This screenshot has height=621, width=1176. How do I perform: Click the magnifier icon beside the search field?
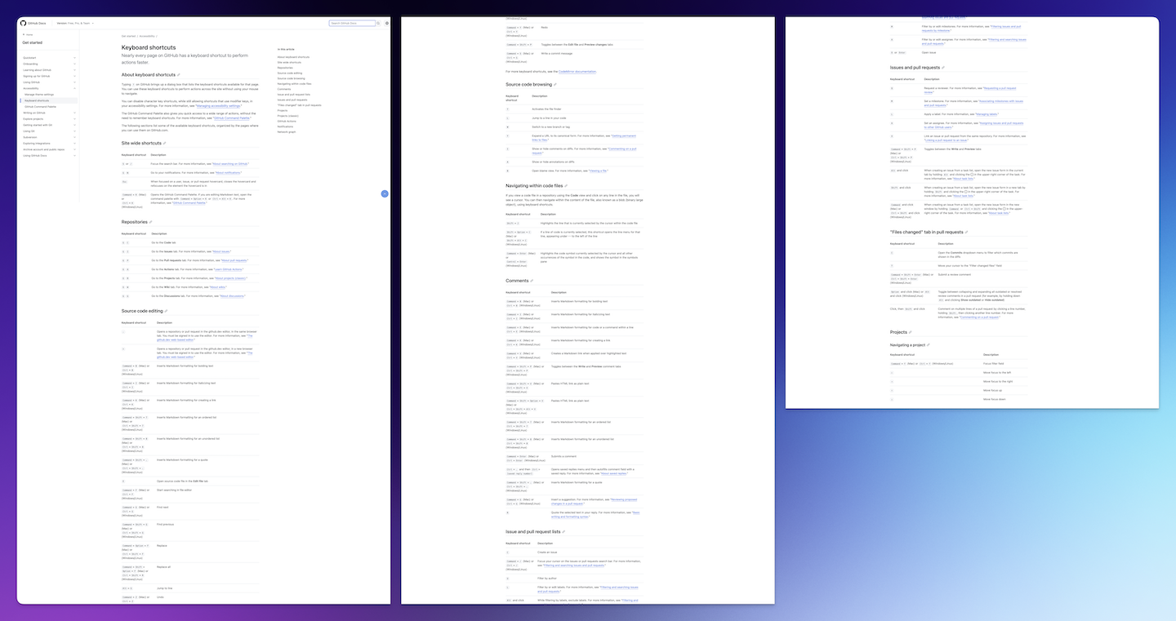[x=380, y=23]
